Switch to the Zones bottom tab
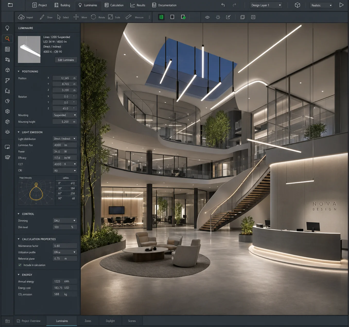Image resolution: width=349 pixels, height=327 pixels. coord(88,321)
